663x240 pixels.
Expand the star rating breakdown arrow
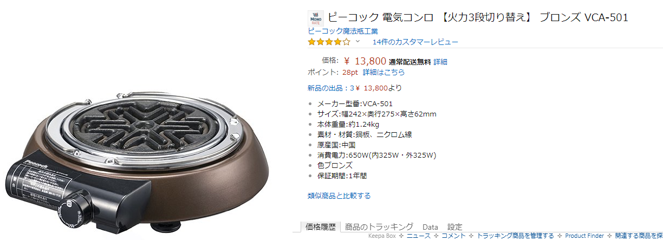click(357, 42)
